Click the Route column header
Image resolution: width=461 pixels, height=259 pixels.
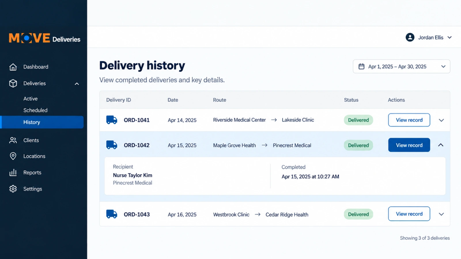coord(220,100)
